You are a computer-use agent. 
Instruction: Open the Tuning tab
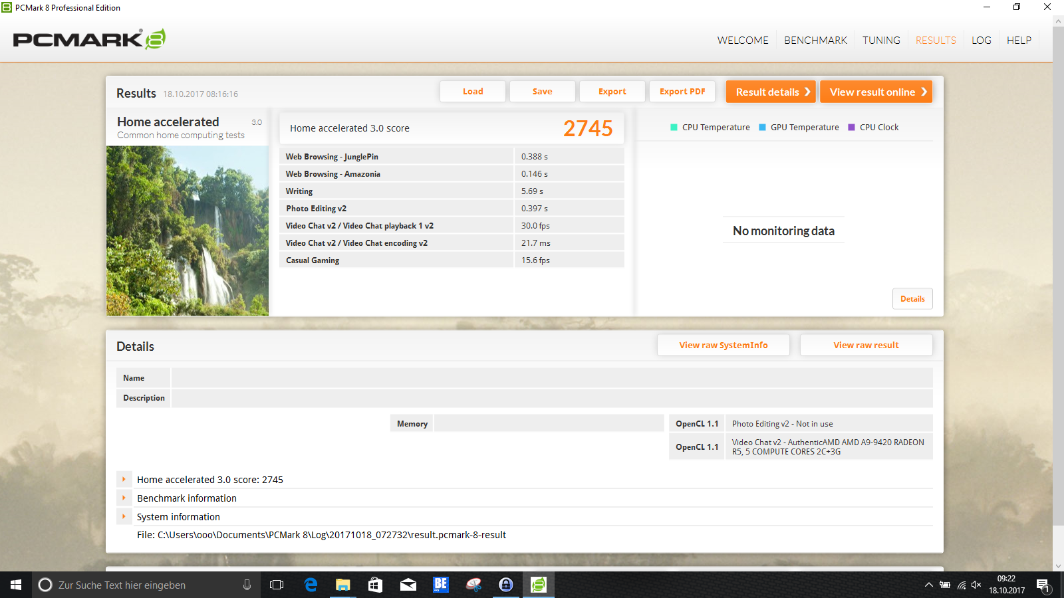coord(881,41)
